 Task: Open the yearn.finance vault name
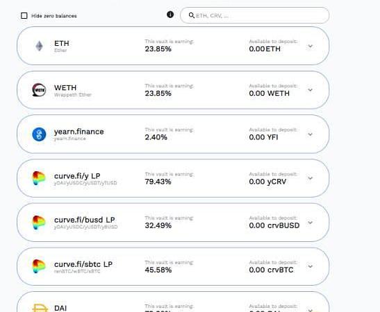(x=79, y=132)
